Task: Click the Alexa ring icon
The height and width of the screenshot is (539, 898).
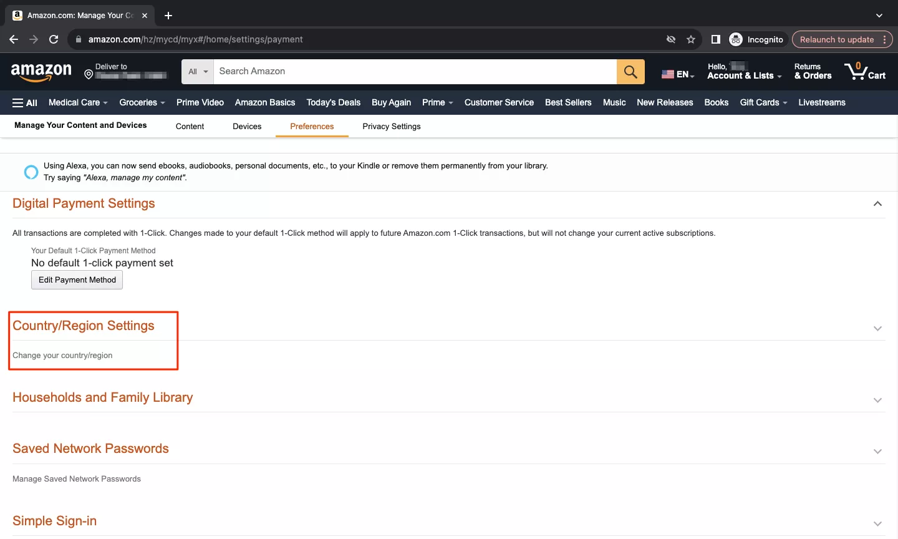Action: tap(31, 172)
